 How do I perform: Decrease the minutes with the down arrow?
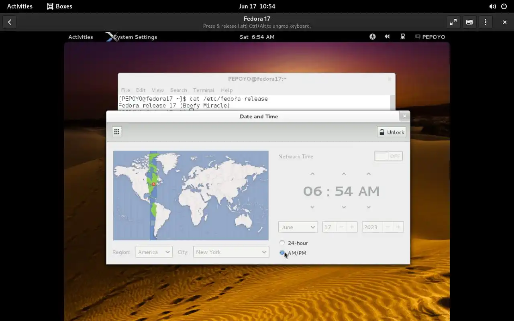tap(344, 207)
